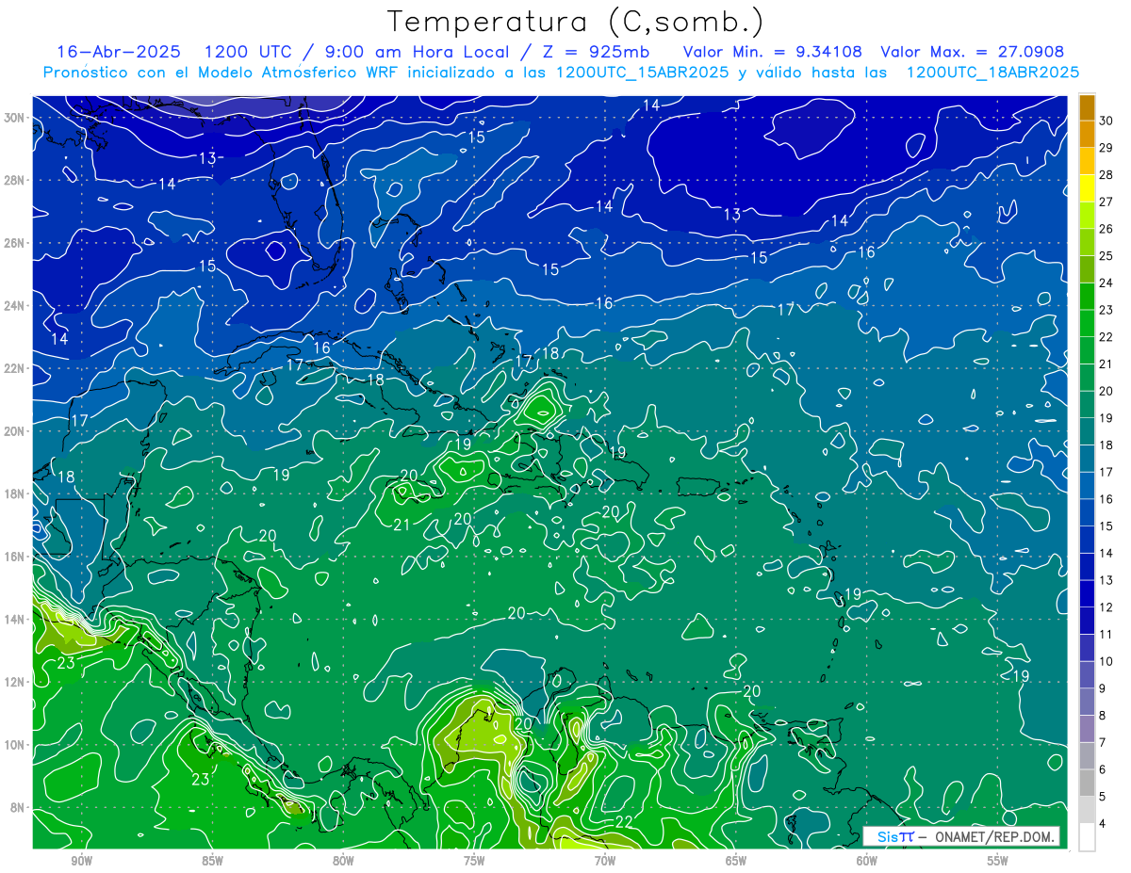Click the "55W" longitude axis label
1131x873 pixels.
tap(997, 862)
